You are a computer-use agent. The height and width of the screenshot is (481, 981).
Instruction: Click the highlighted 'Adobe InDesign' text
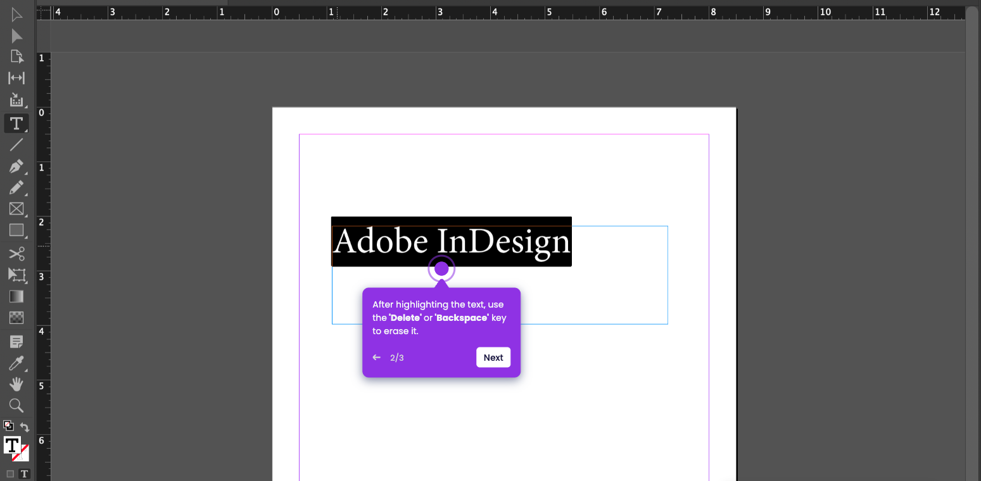[x=452, y=242]
